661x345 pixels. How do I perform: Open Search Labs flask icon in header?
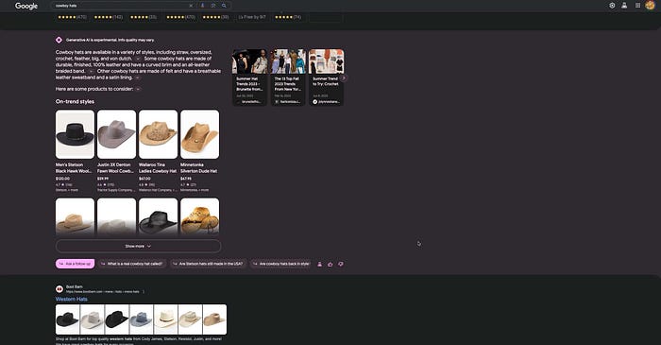coord(624,6)
